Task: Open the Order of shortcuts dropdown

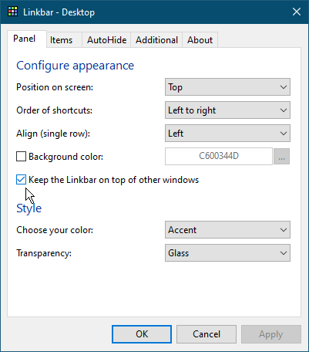Action: pos(227,110)
